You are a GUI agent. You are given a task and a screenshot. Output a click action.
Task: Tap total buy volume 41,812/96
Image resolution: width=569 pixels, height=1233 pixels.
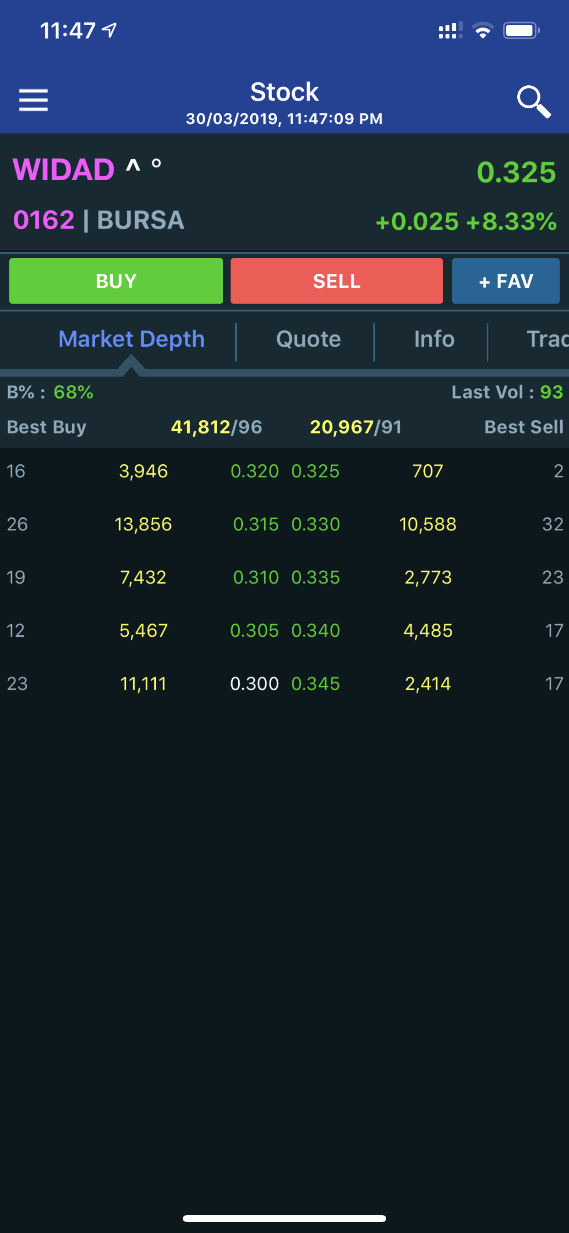pos(217,427)
